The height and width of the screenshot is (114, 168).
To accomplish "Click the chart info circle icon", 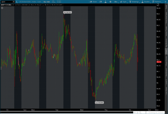I will (x=2, y=8).
